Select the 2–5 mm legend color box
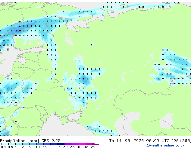The height and width of the screenshot is (148, 191). (26, 144)
